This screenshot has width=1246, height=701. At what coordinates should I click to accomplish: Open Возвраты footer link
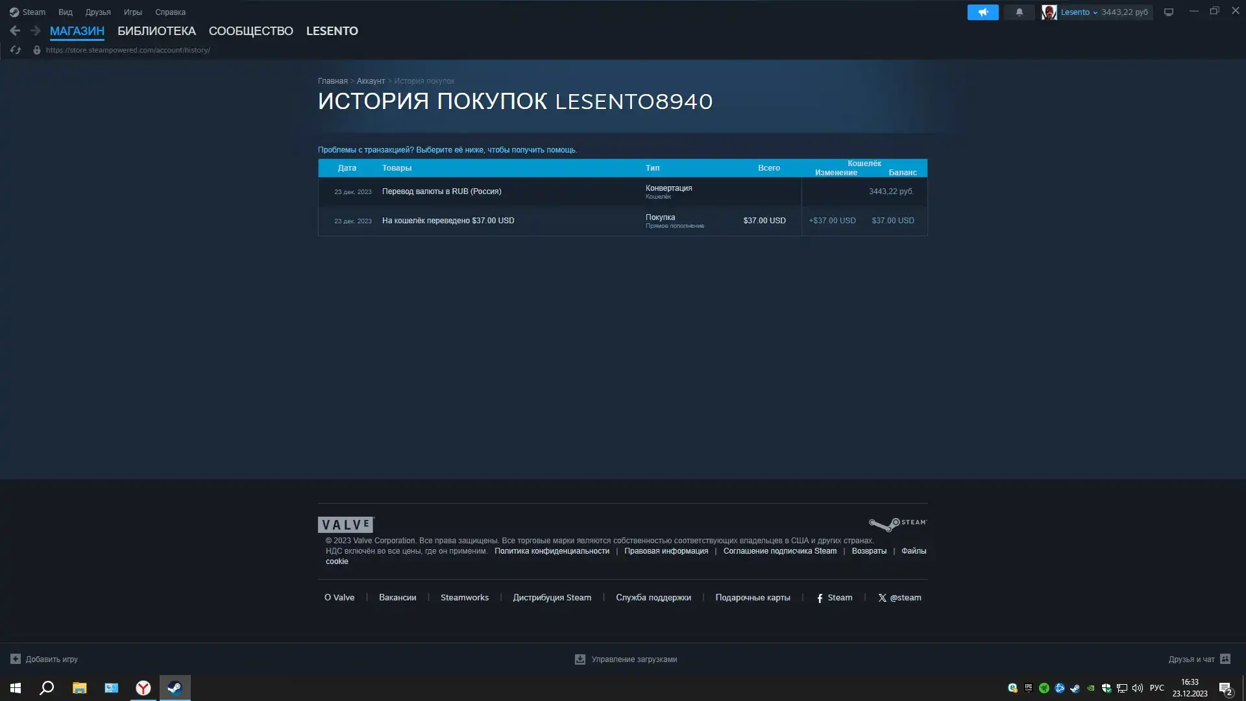(x=869, y=551)
